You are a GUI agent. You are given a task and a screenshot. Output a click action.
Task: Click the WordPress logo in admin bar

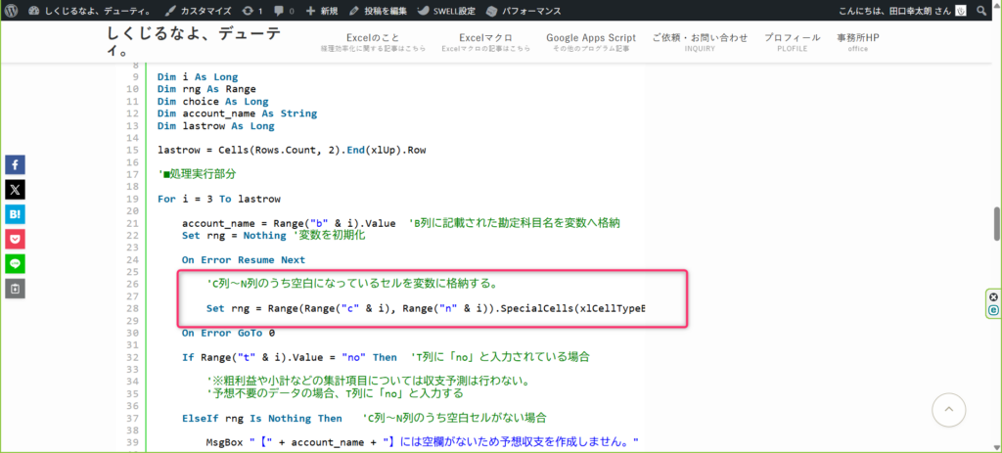click(x=11, y=10)
